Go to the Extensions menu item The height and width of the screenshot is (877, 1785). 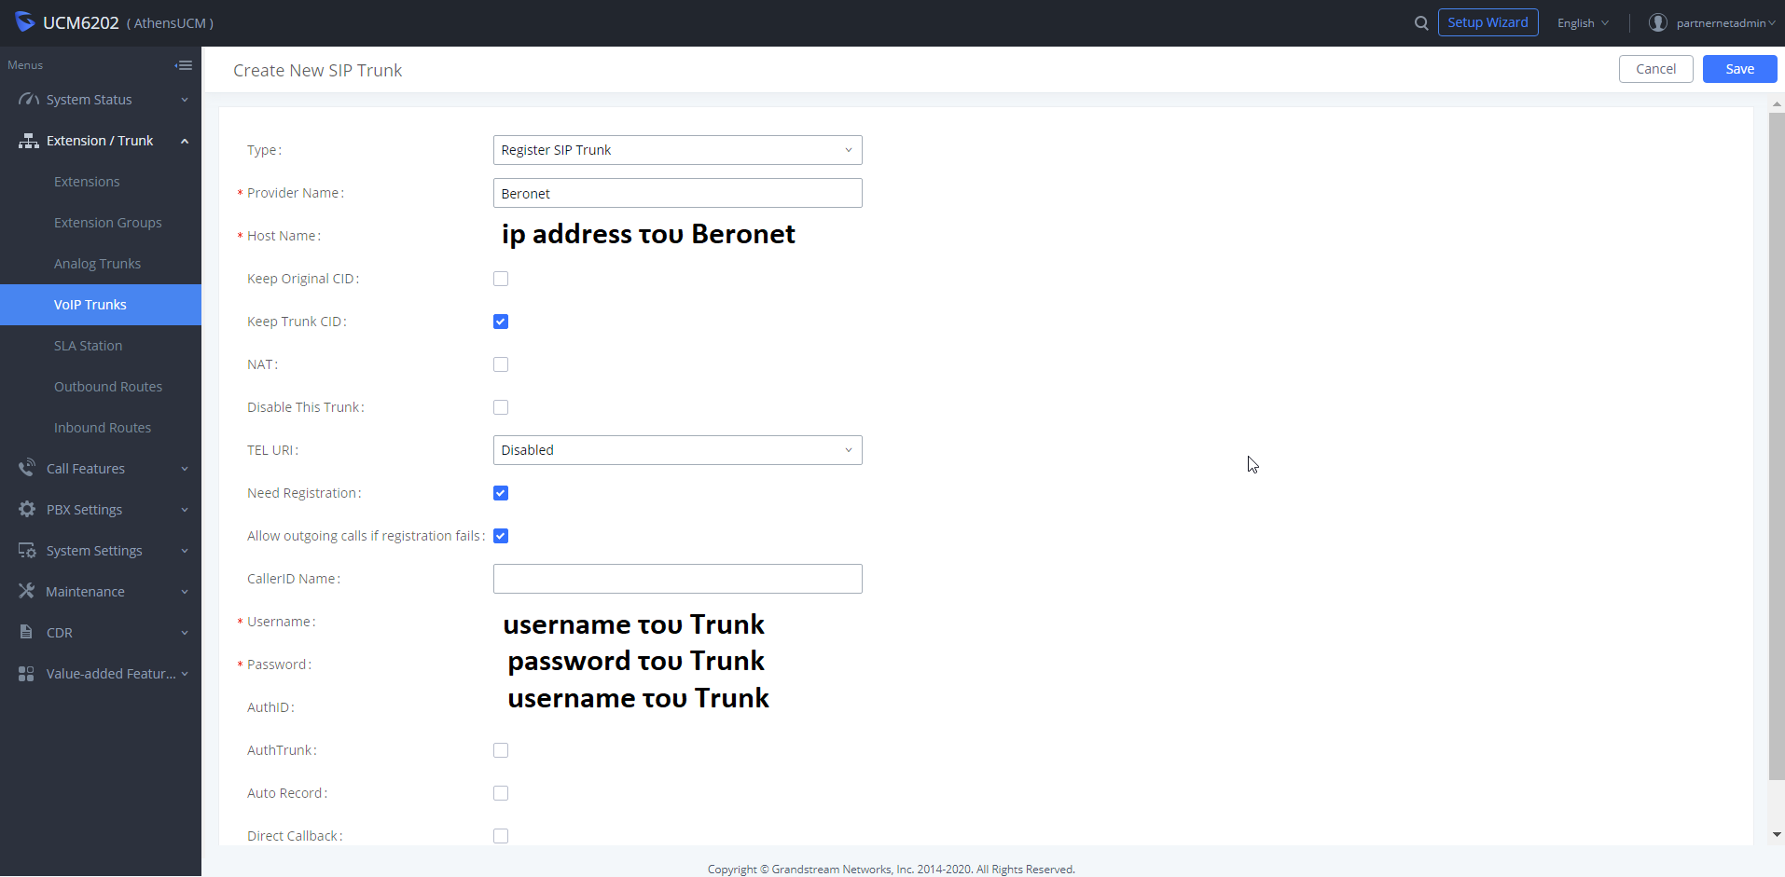click(87, 182)
